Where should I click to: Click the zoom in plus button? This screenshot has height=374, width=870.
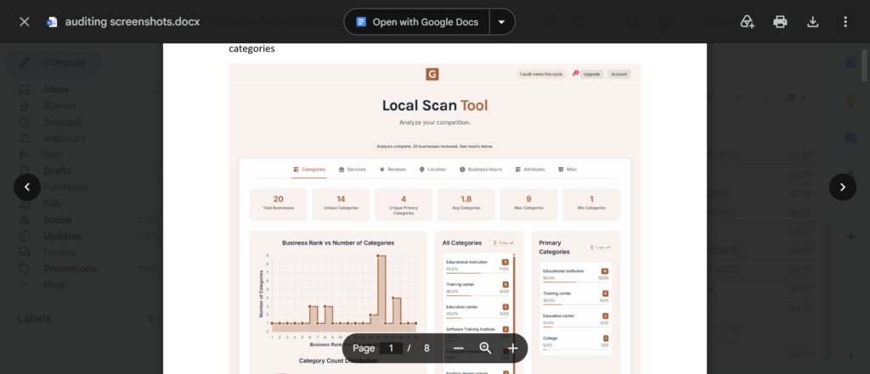coord(512,348)
